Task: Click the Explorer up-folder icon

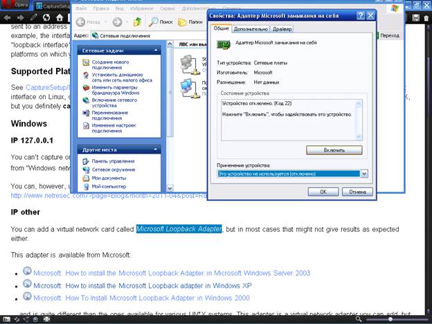Action: pos(137,21)
